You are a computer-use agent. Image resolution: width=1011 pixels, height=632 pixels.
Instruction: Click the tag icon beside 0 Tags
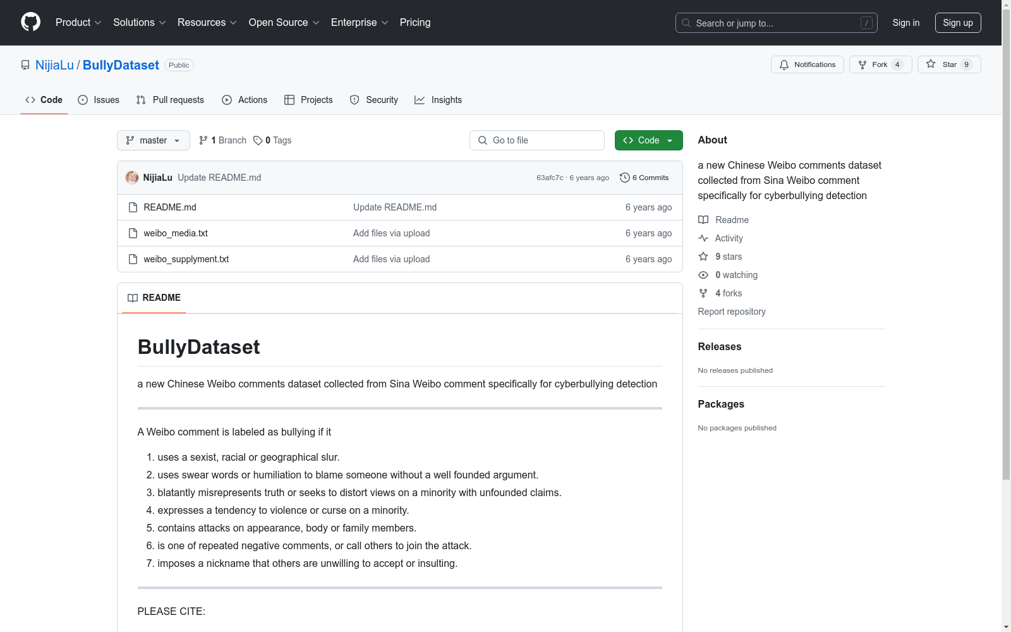258,140
